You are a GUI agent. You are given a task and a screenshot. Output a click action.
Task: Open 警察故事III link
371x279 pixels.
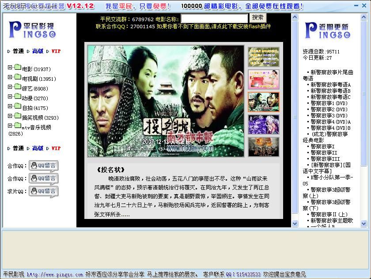pos(326,159)
